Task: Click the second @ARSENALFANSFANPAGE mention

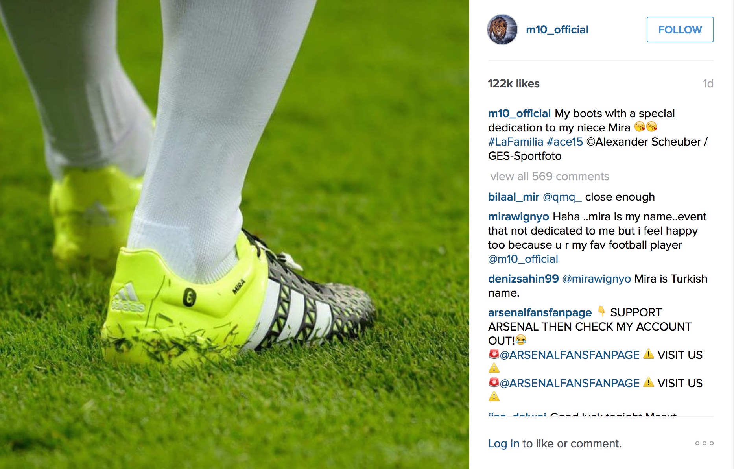Action: click(570, 383)
